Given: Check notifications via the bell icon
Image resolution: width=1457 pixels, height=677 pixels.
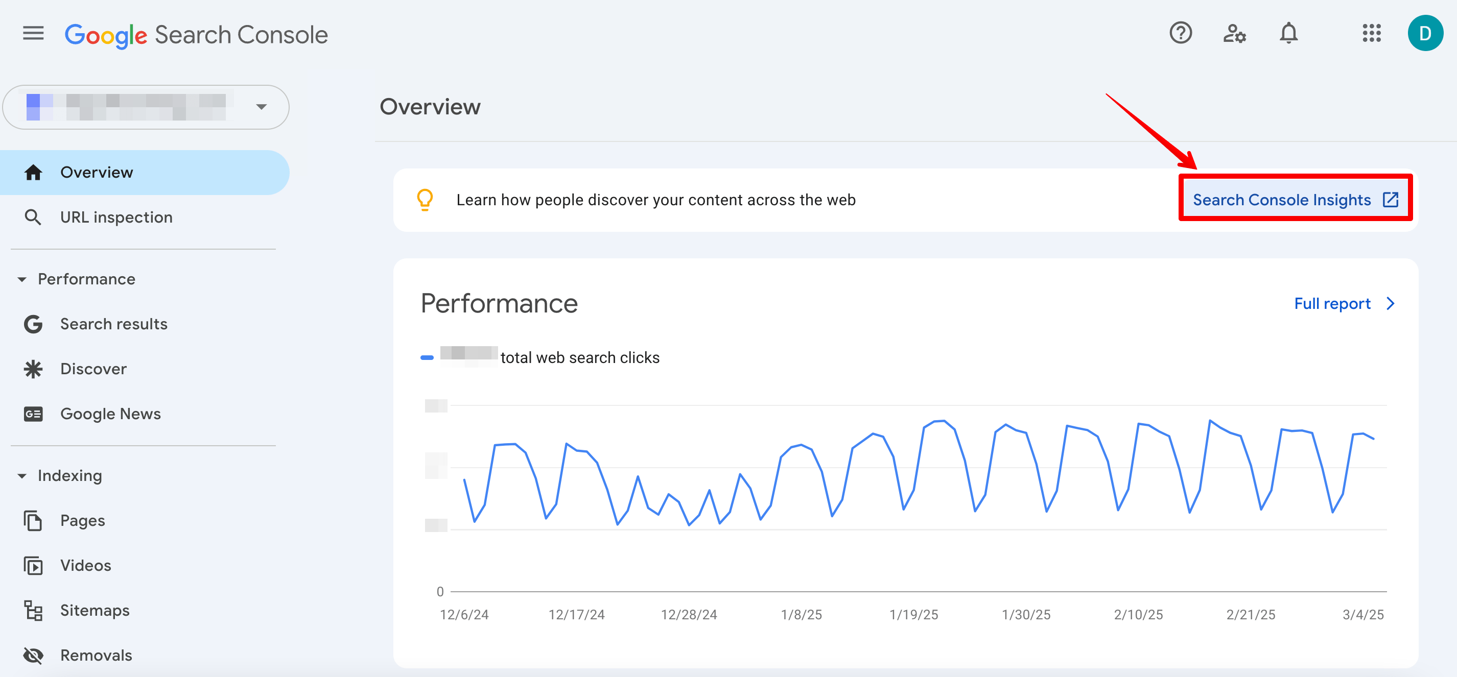Looking at the screenshot, I should click(1288, 33).
